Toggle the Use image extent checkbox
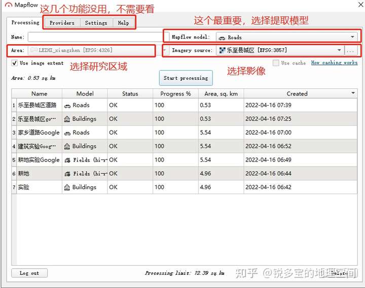365x288 pixels. click(14, 63)
